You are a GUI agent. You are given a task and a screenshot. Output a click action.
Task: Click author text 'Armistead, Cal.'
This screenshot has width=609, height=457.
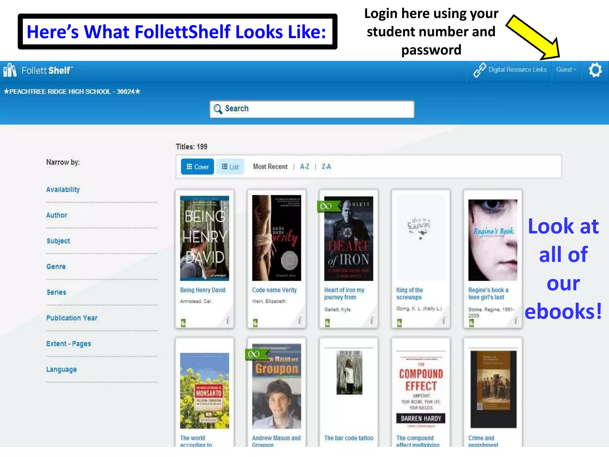(196, 301)
